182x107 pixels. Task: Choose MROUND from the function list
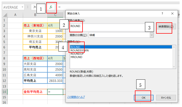click(x=77, y=57)
